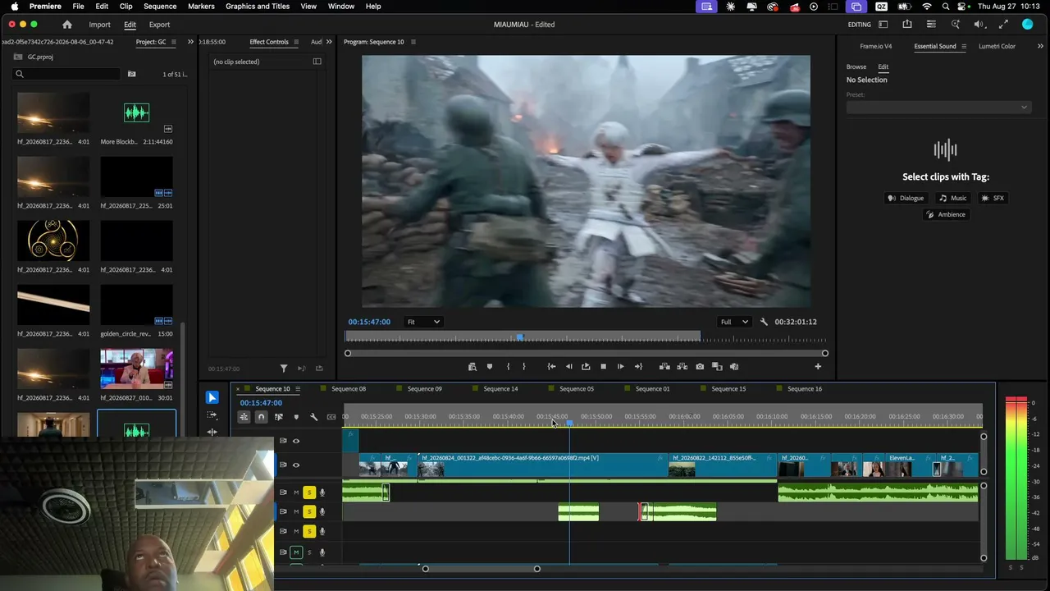Viewport: 1050px width, 591px height.
Task: Click the timeline captions CC icon
Action: [x=331, y=417]
